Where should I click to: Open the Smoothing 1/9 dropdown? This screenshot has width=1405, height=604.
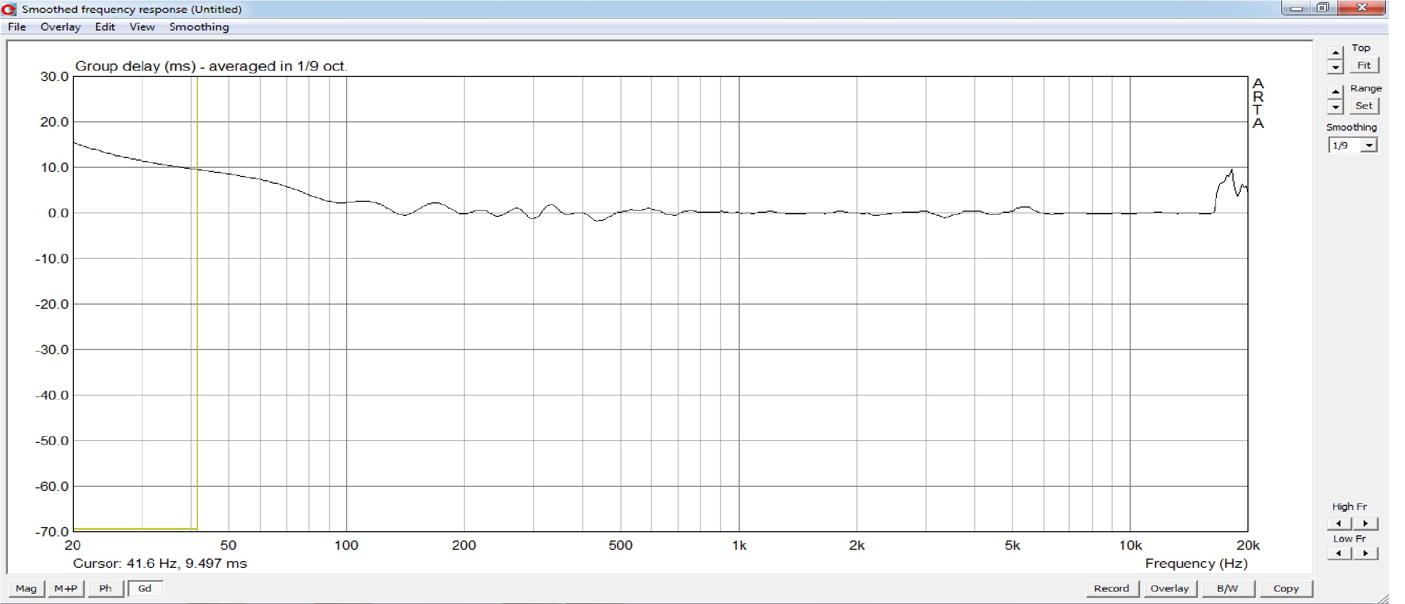pos(1369,145)
